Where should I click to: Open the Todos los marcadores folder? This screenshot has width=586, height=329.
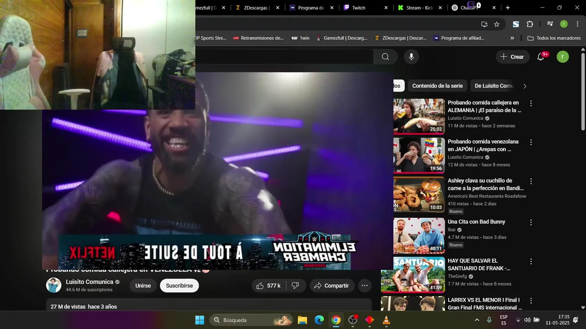[x=553, y=38]
